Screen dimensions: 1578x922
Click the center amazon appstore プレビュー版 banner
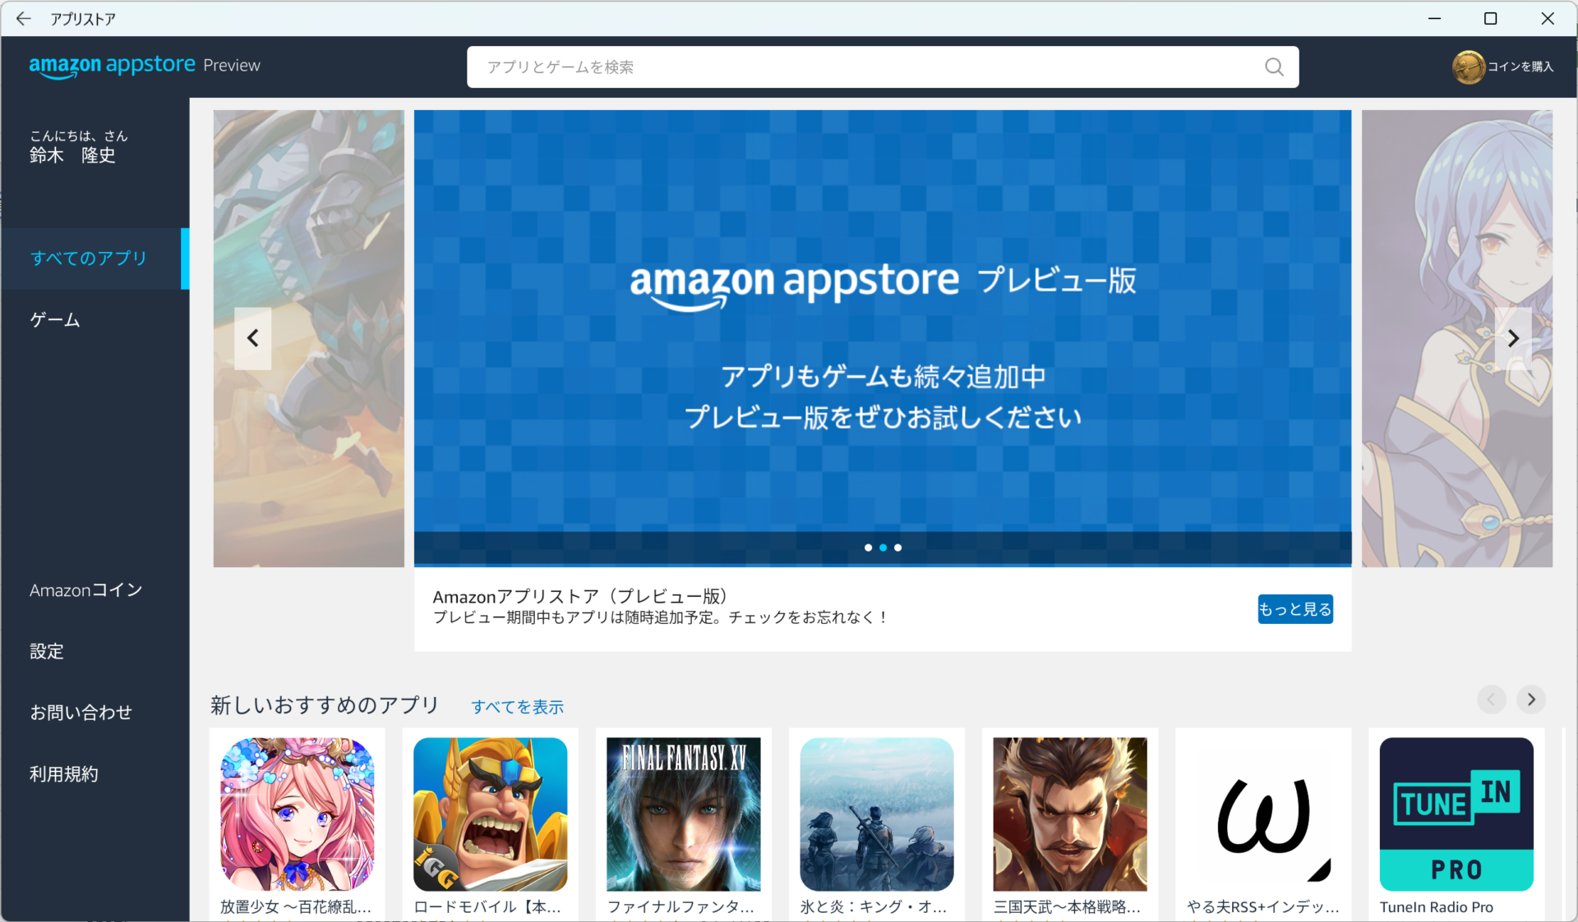click(x=883, y=338)
